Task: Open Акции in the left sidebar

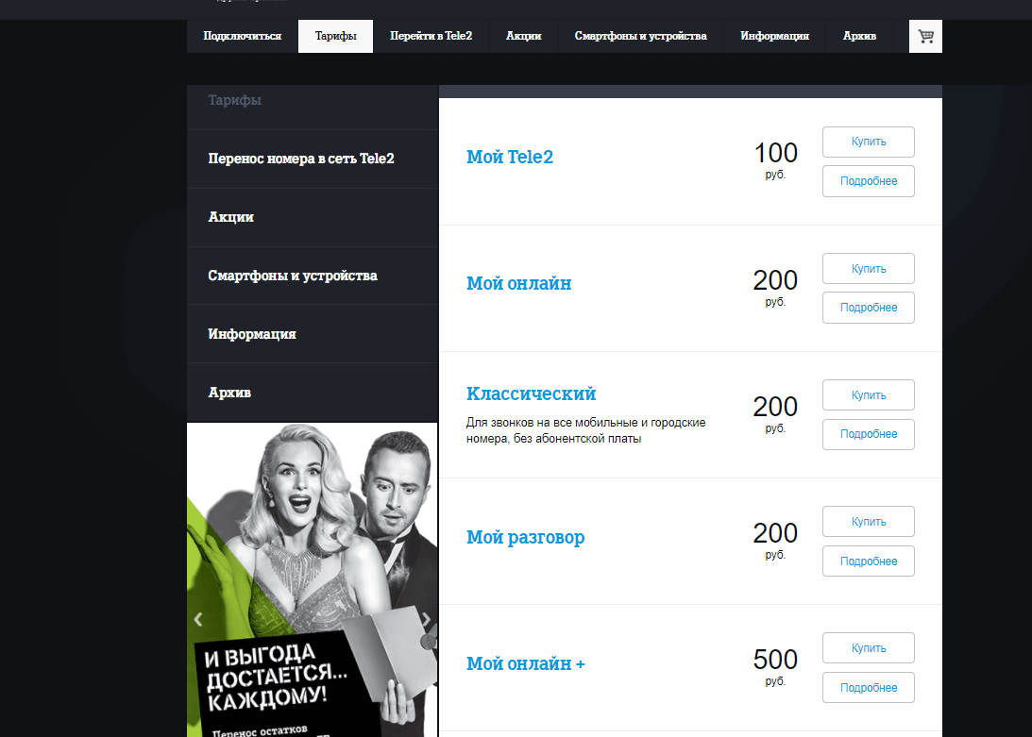Action: tap(313, 217)
